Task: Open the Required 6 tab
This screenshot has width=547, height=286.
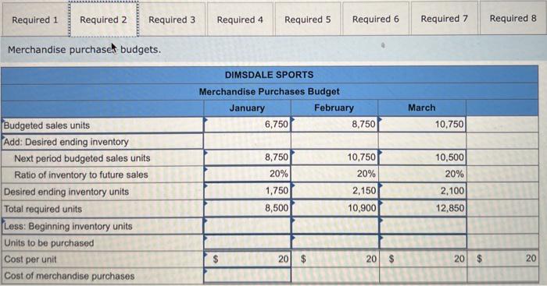Action: 376,19
